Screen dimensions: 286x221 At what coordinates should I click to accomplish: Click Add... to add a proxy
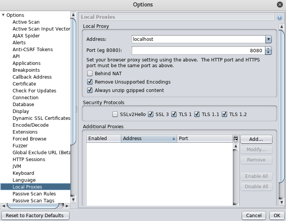256,139
